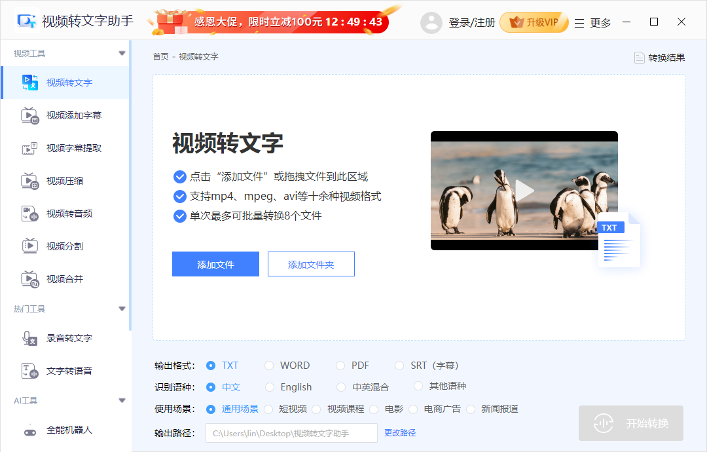Choose 电影 usage scenario

click(374, 408)
